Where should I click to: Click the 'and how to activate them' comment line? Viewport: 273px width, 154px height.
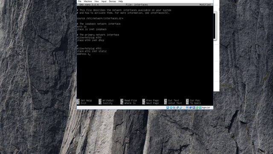click(123, 13)
